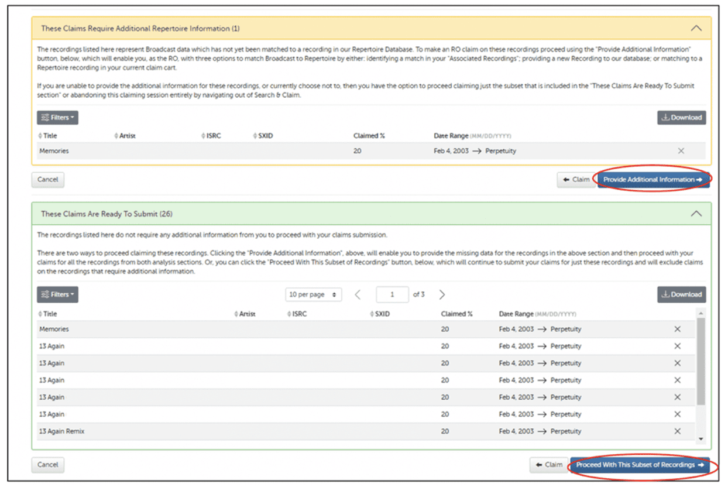The image size is (721, 487).
Task: Click Provide Additional Information
Action: tap(653, 180)
